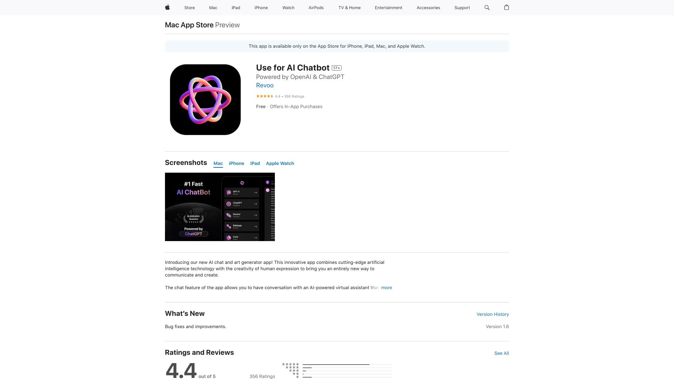
Task: Open See All ratings and reviews
Action: click(x=501, y=353)
